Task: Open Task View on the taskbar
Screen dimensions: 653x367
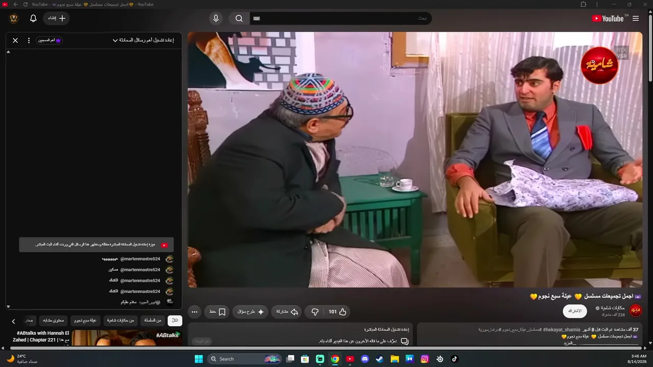Action: (290, 359)
